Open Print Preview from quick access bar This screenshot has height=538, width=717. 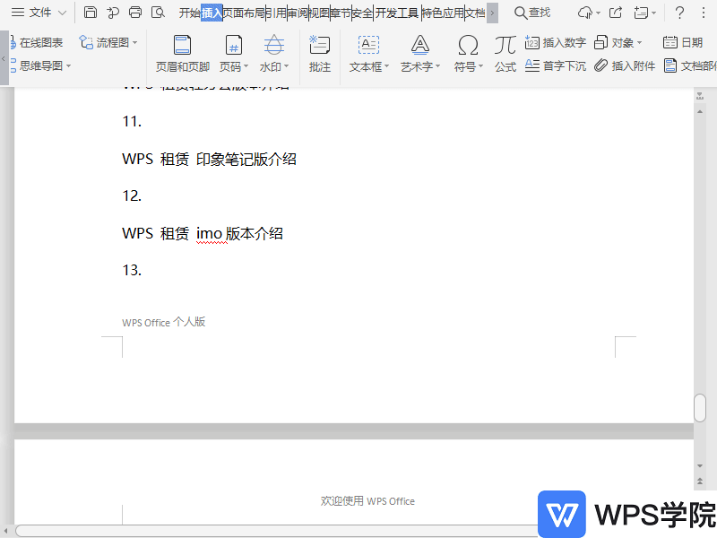coord(158,13)
